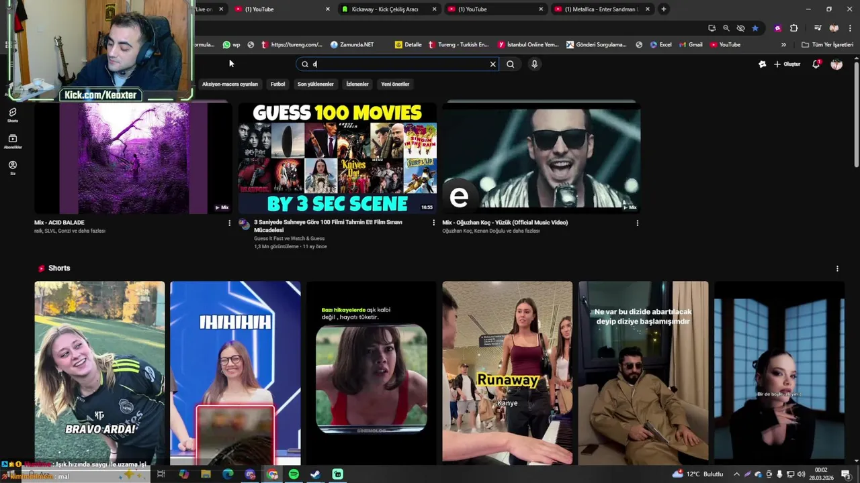Open the Oğuzhan Koç Yüzük mix thumbnail

tap(542, 158)
